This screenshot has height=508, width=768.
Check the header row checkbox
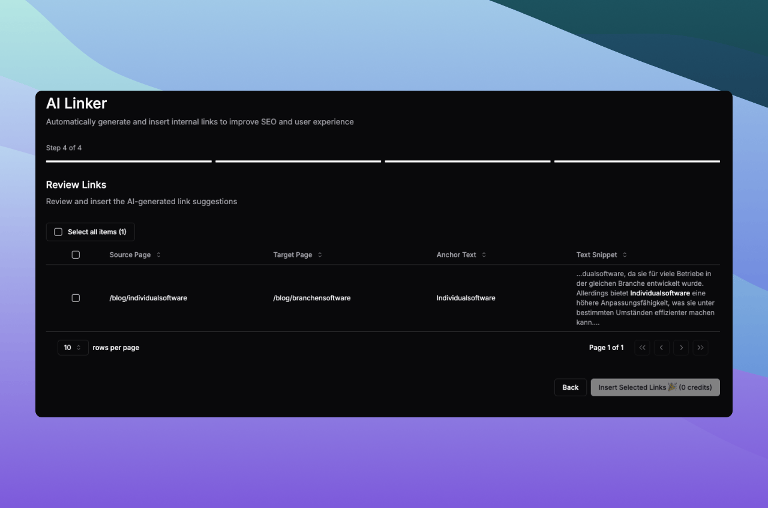point(76,255)
